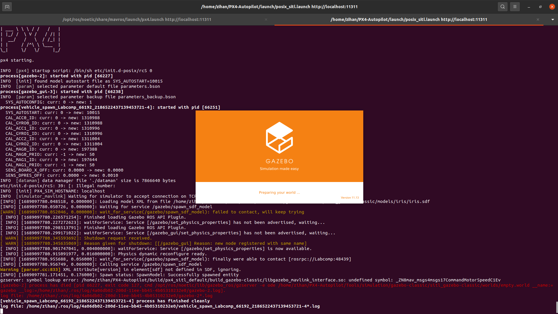
Task: Click the blinking terminal cursor
Action: (2, 311)
